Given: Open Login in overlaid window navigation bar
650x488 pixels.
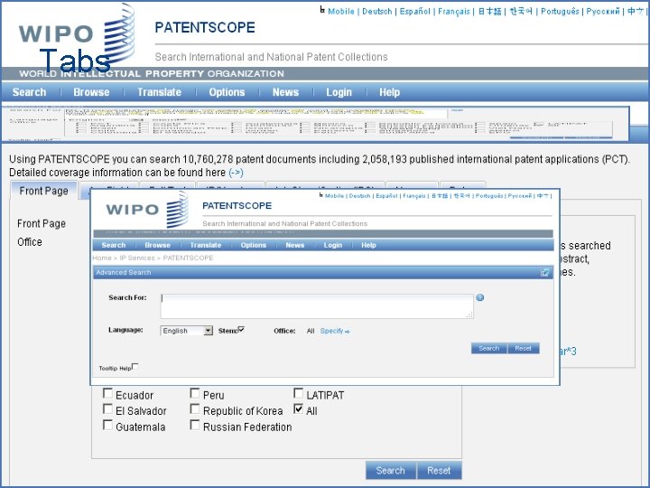Looking at the screenshot, I should [333, 245].
